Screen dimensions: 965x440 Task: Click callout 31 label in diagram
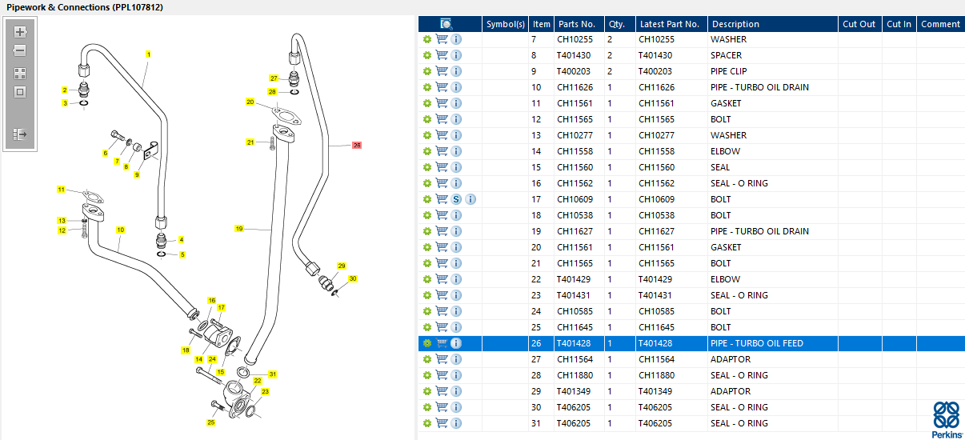pyautogui.click(x=272, y=374)
